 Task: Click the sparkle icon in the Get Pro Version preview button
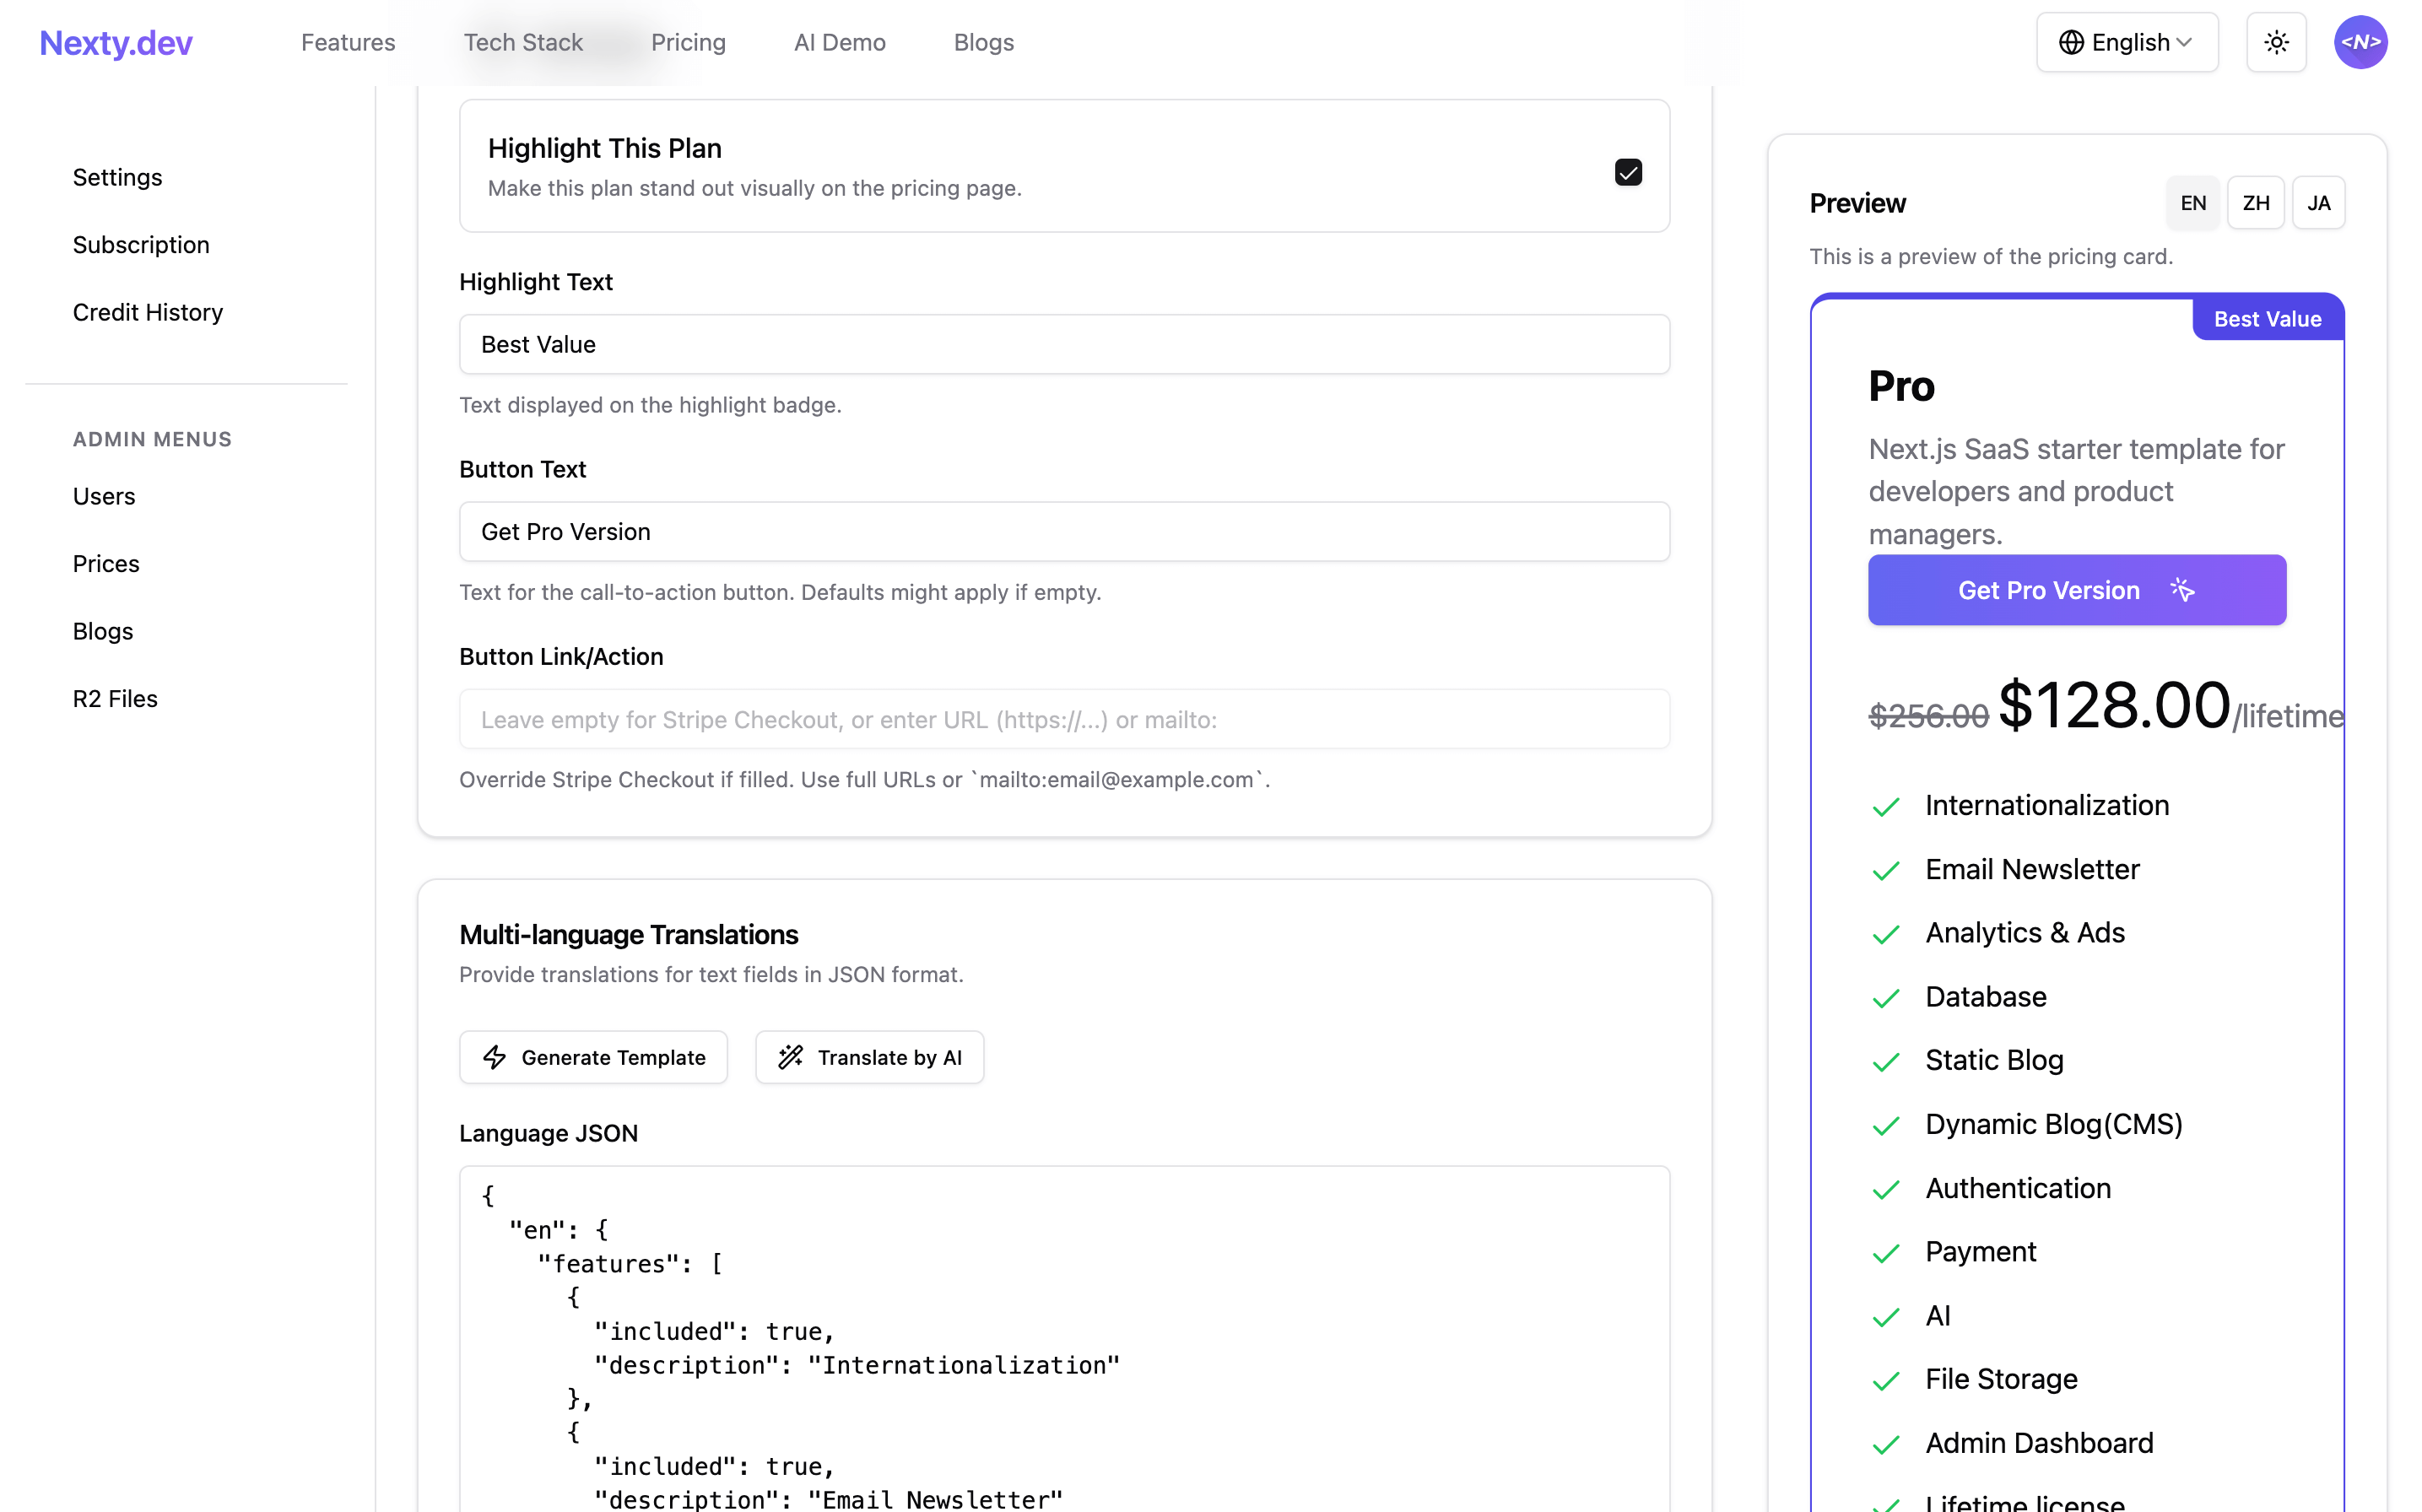(2183, 590)
